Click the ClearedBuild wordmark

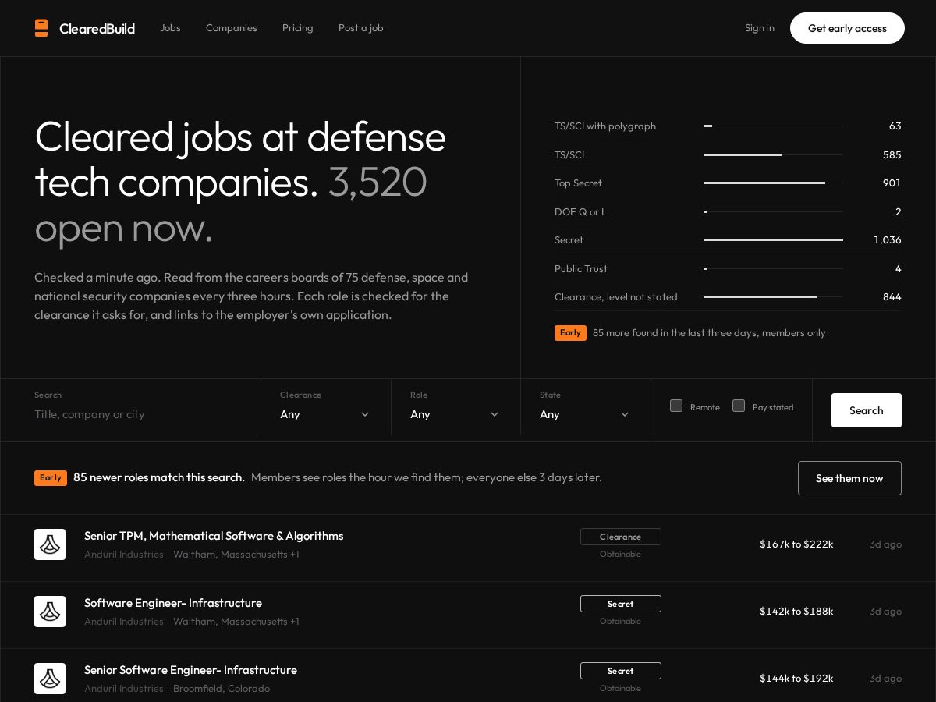[x=97, y=29]
